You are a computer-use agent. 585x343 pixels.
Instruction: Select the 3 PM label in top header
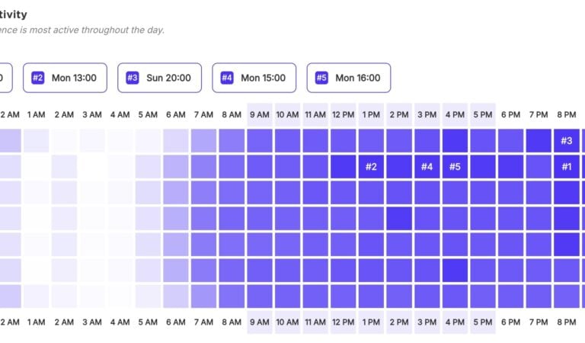pyautogui.click(x=427, y=115)
